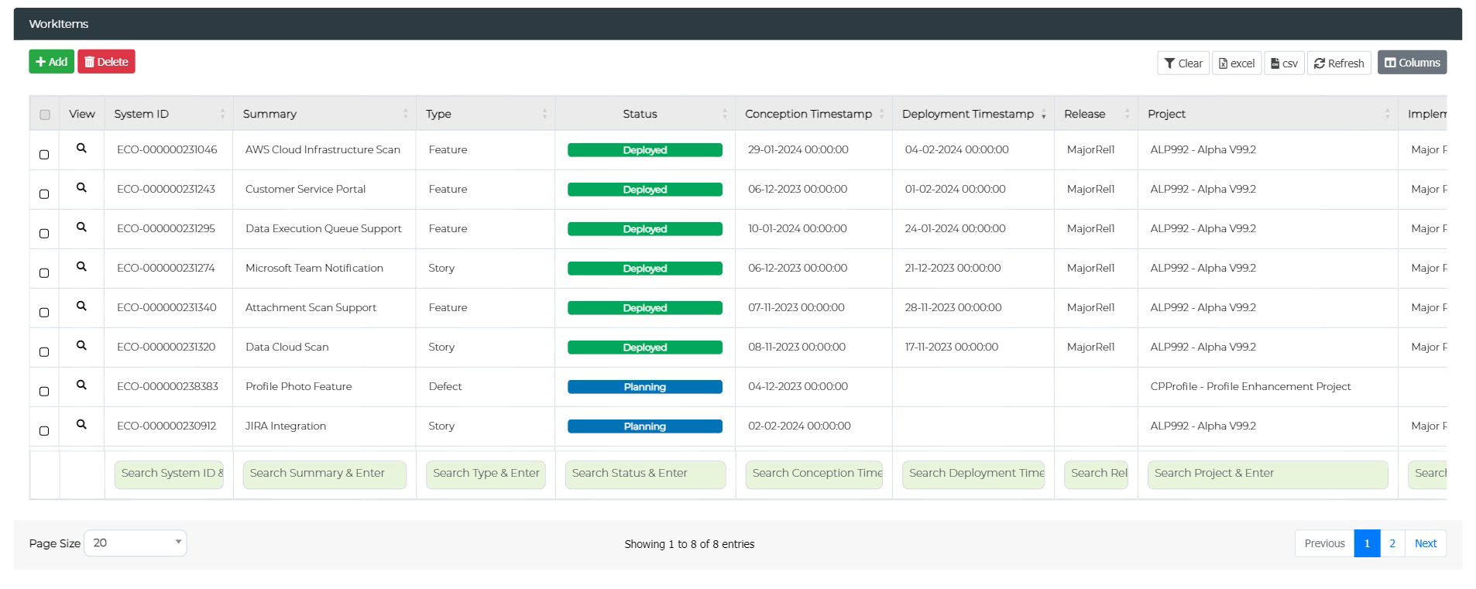Select Microsoft Team Notification row checkbox
This screenshot has height=589, width=1476.
click(x=44, y=273)
